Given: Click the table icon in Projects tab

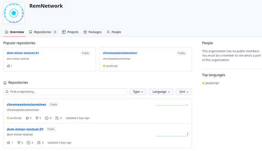Looking at the screenshot, I should [x=64, y=32].
